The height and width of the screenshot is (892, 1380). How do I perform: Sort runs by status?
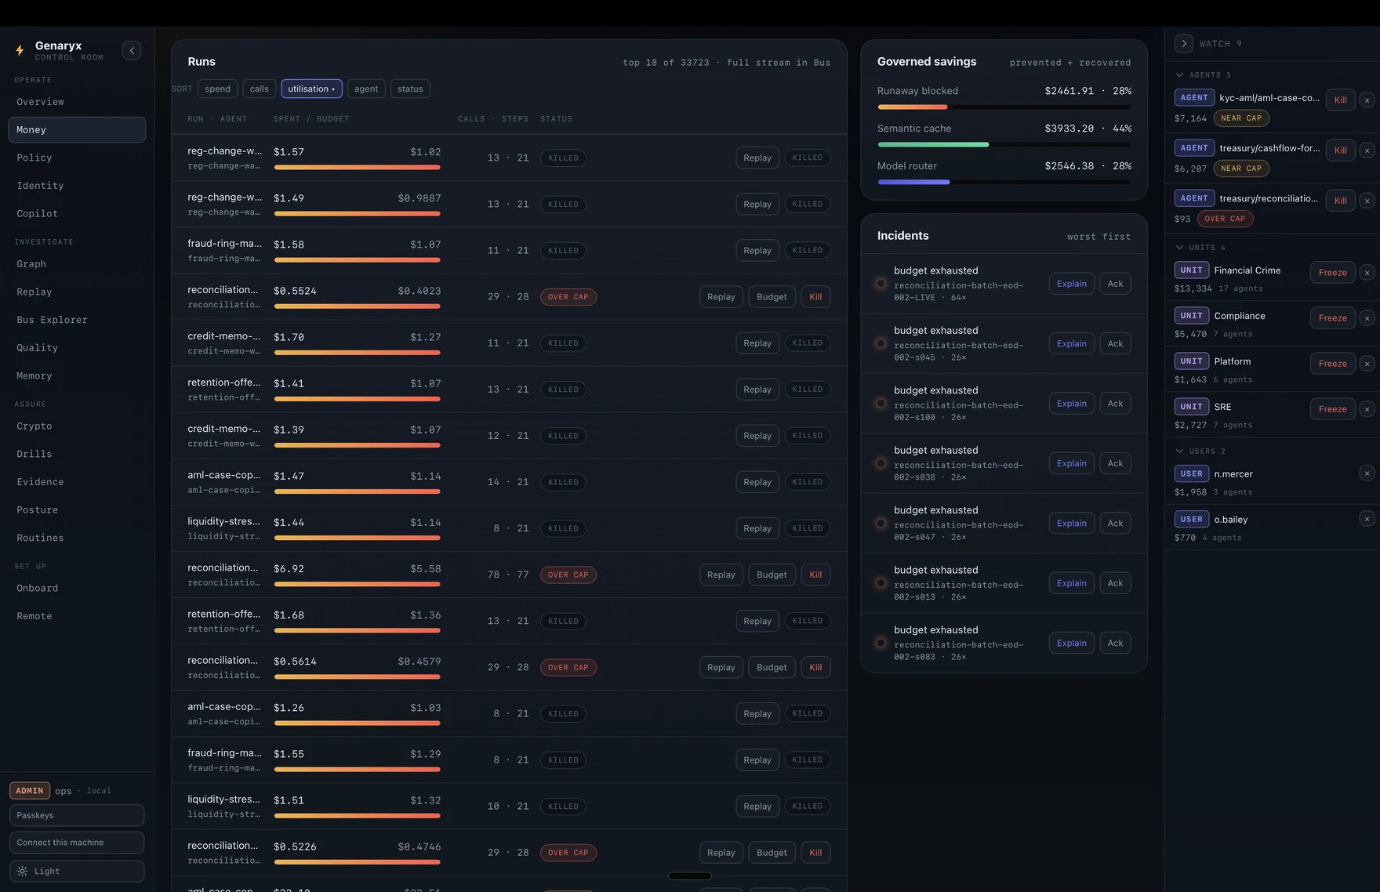click(410, 89)
